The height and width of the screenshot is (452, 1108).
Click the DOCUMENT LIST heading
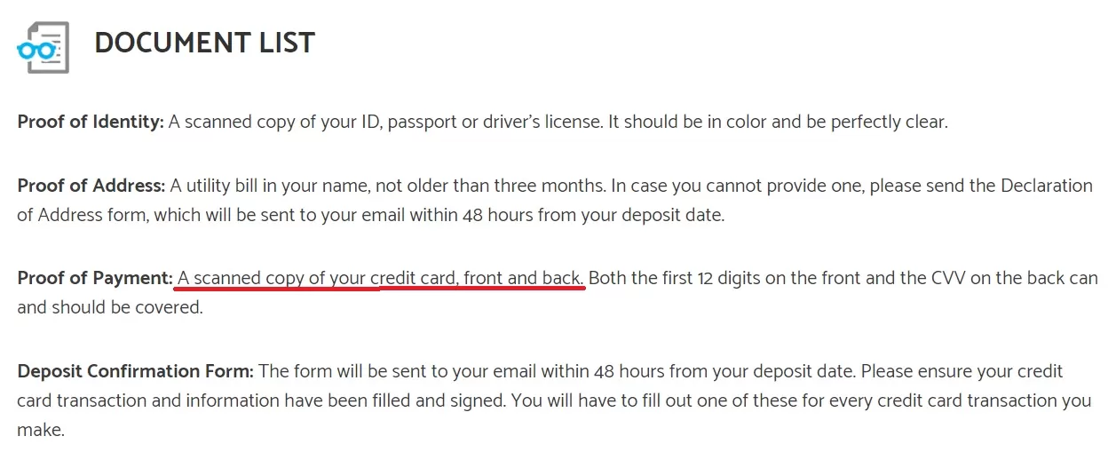point(204,43)
